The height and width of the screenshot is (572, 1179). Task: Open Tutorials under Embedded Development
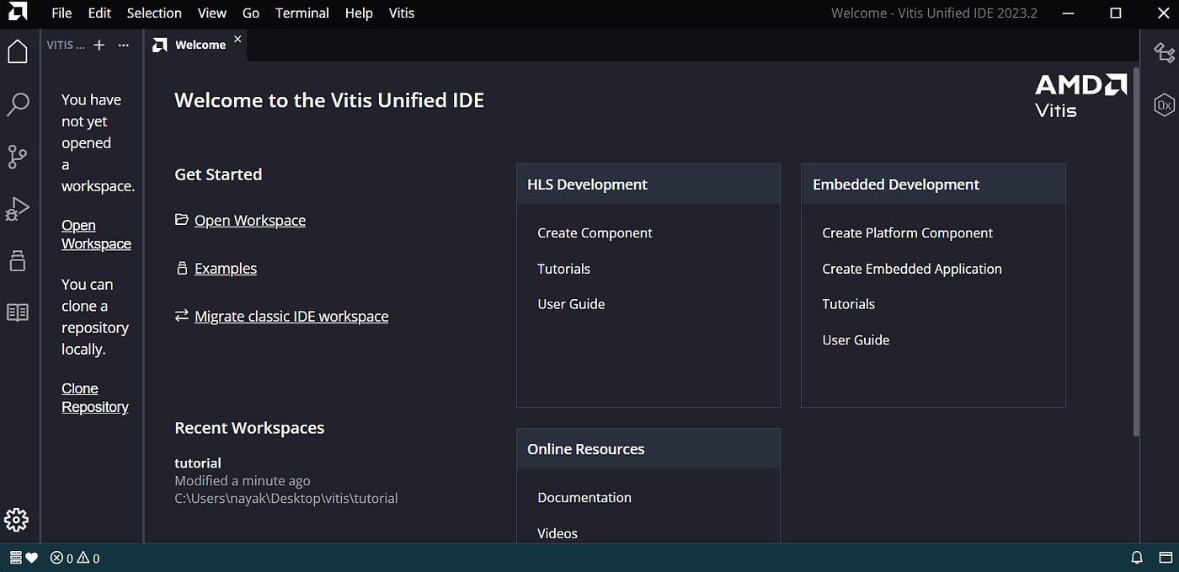click(x=848, y=304)
